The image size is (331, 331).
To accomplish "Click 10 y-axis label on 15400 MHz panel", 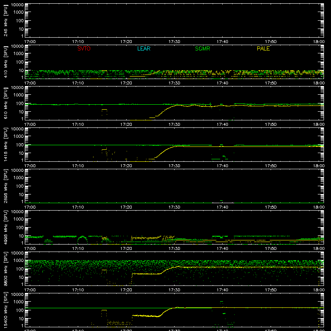I will click(x=21, y=319).
